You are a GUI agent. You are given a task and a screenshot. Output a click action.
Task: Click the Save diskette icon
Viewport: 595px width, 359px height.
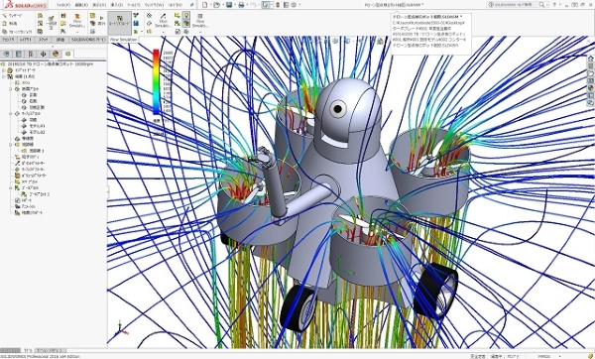pyautogui.click(x=229, y=5)
